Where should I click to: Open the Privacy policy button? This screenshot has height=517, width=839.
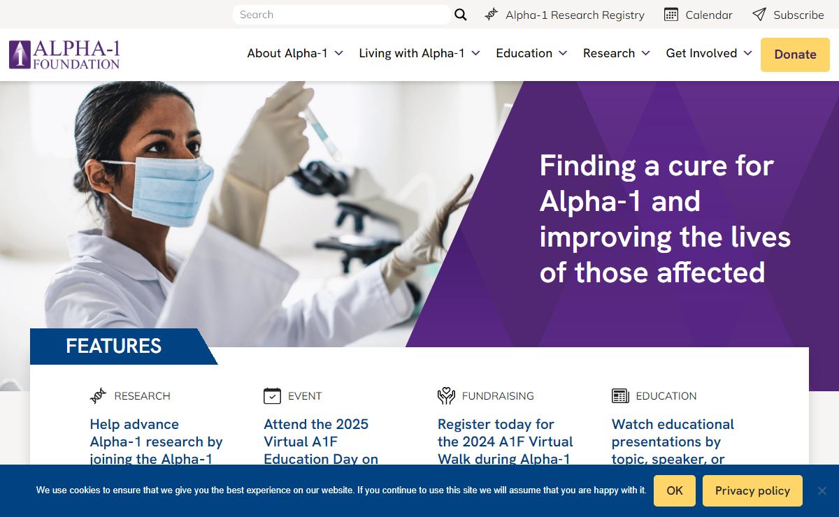[x=752, y=490]
